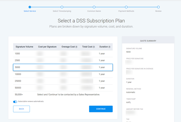Choose the 50000 signature volume plan
This screenshot has height=122, width=181.
pos(63,88)
